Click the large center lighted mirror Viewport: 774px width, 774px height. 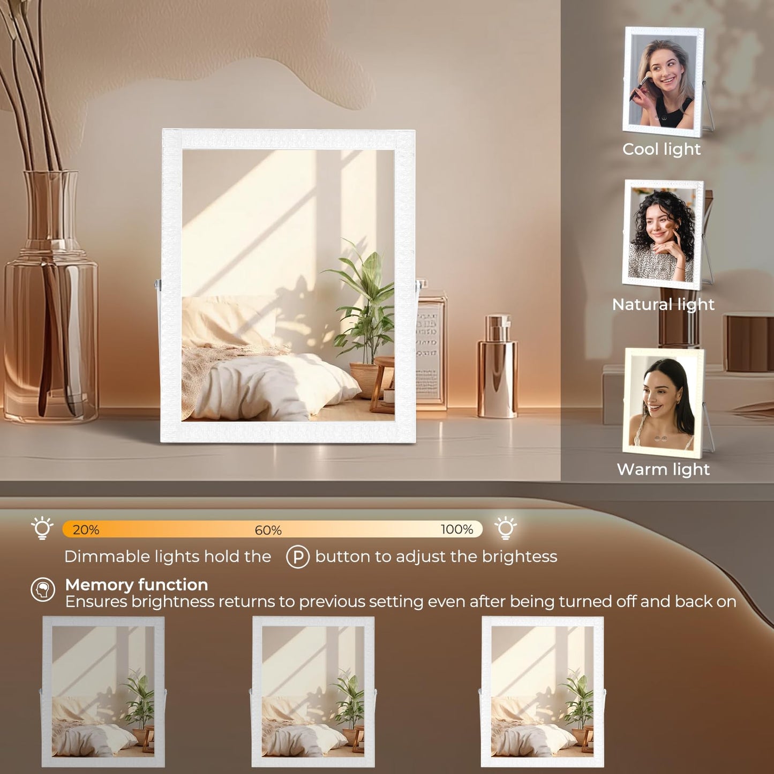click(288, 286)
